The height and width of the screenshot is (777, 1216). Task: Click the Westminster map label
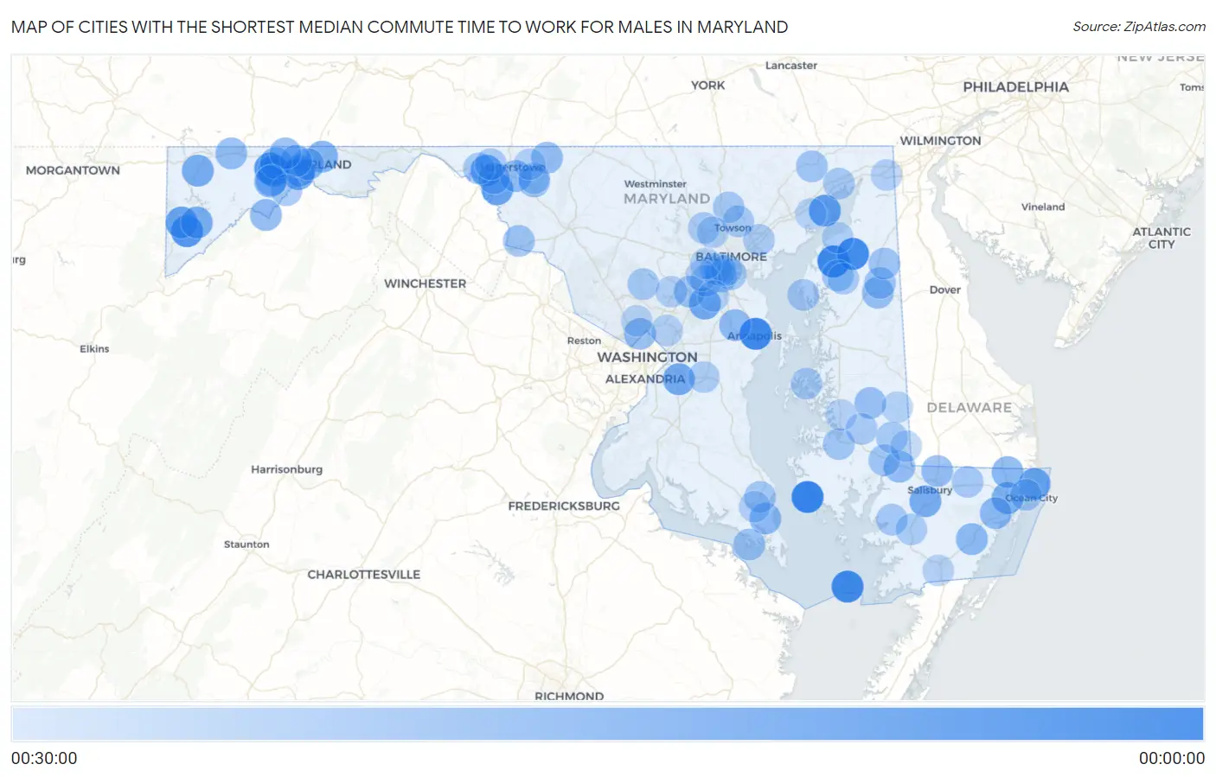[x=655, y=184]
